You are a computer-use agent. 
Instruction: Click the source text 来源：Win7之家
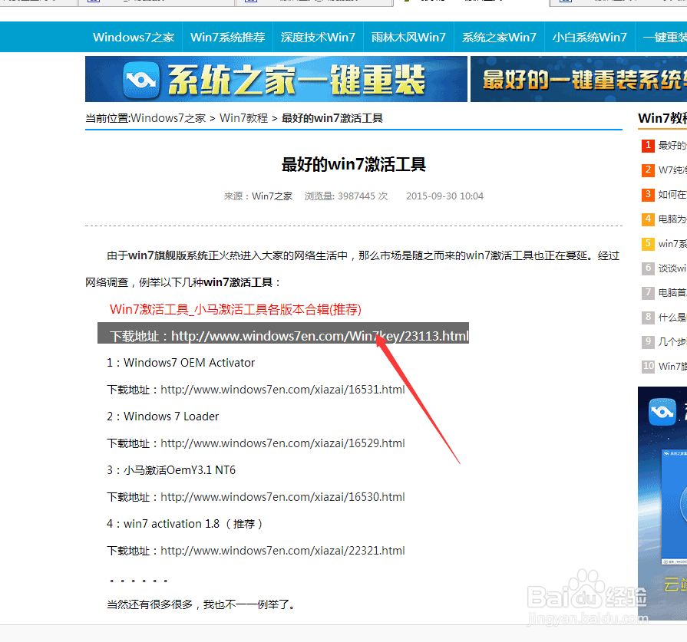tap(258, 196)
